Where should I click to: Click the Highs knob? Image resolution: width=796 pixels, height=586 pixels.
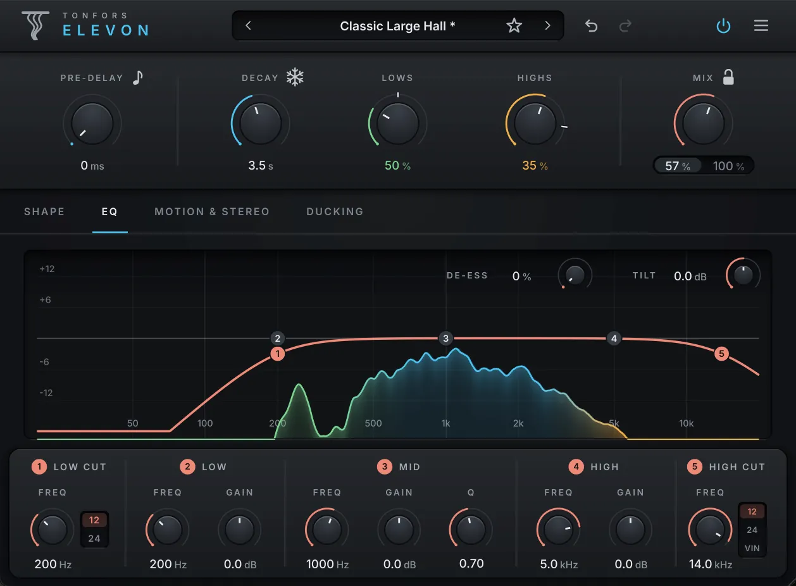(535, 123)
